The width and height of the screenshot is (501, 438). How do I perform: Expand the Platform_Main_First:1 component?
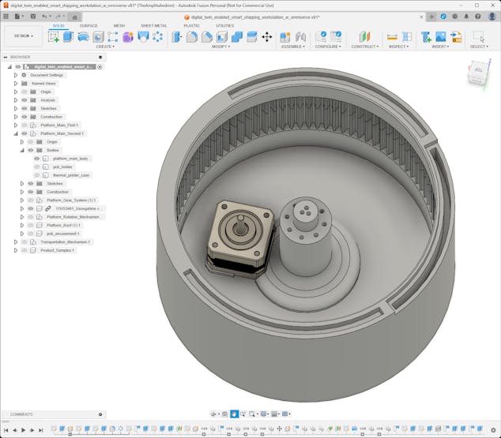pyautogui.click(x=15, y=125)
